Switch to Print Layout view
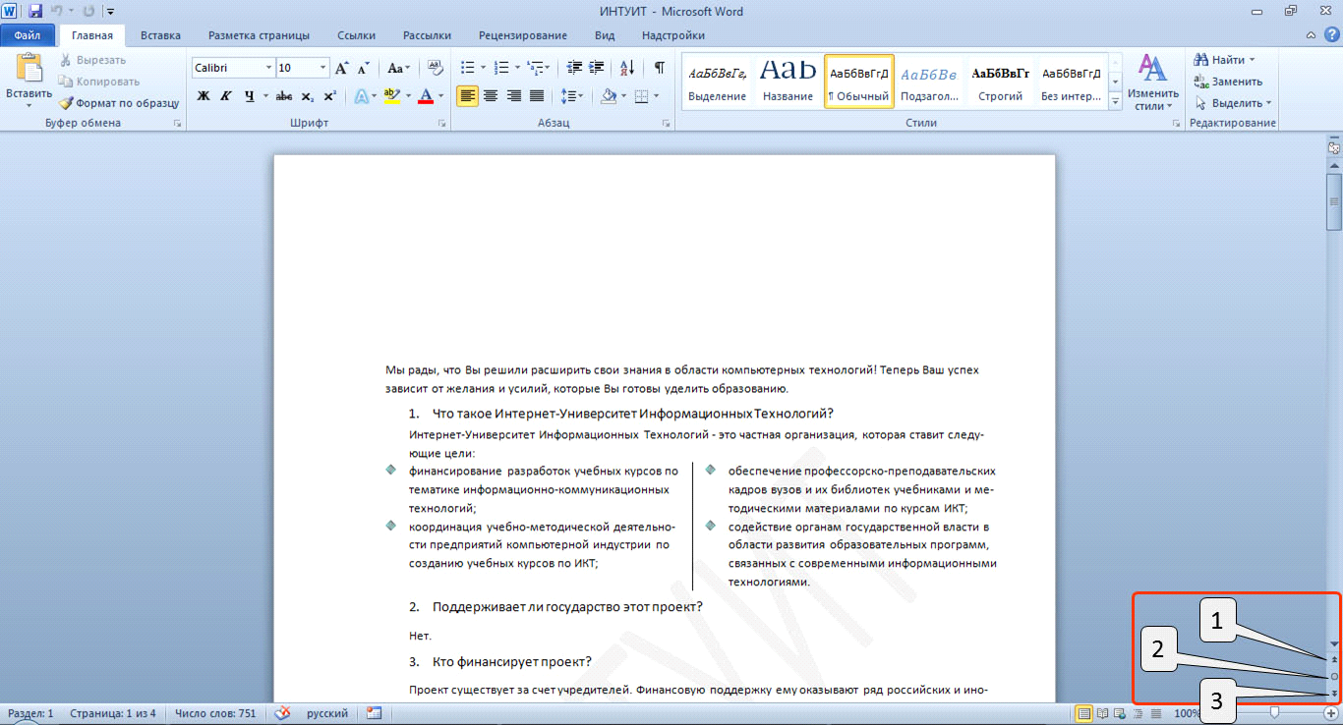 click(1085, 713)
